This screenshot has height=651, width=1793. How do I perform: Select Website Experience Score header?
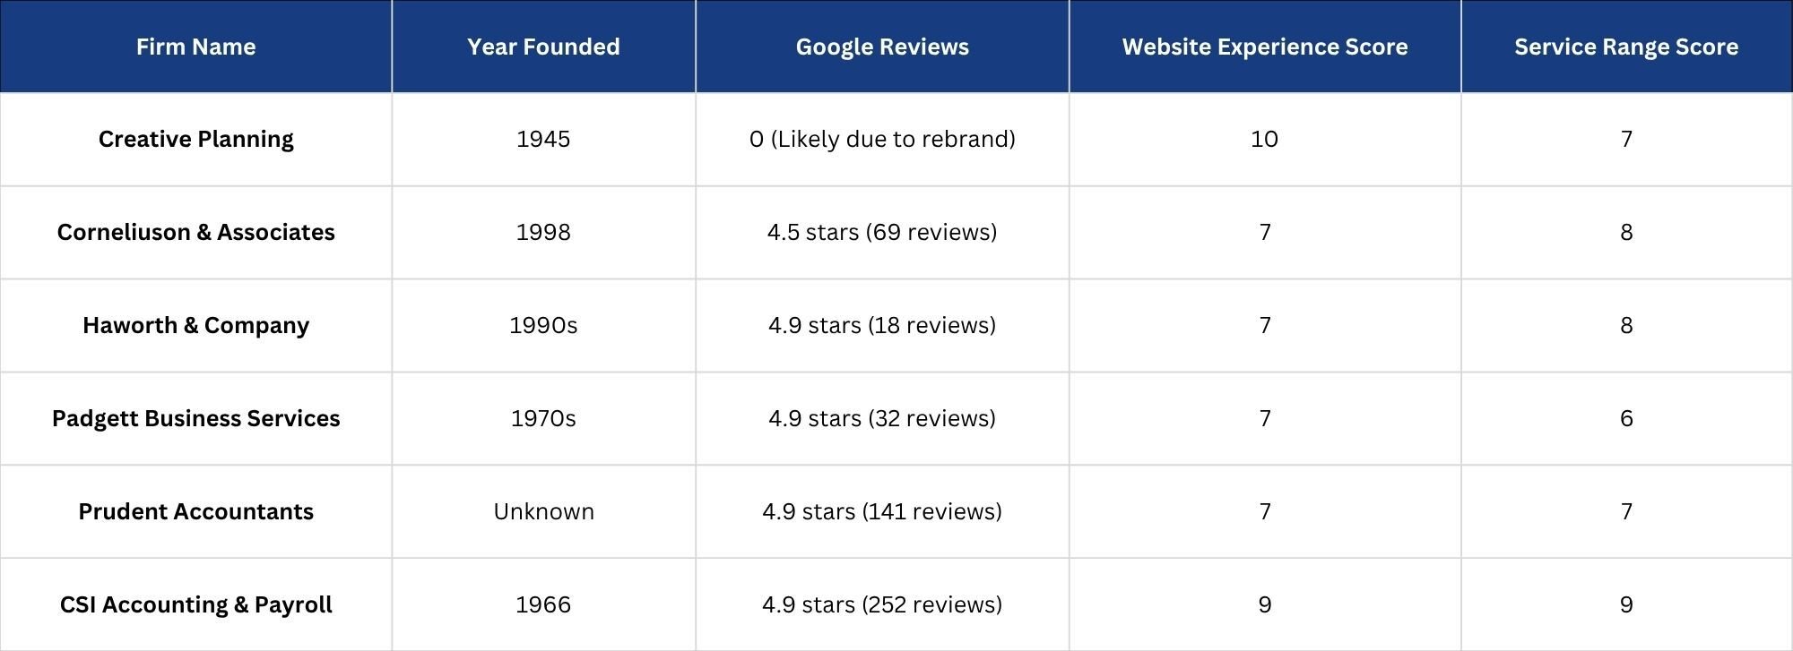(x=1265, y=47)
